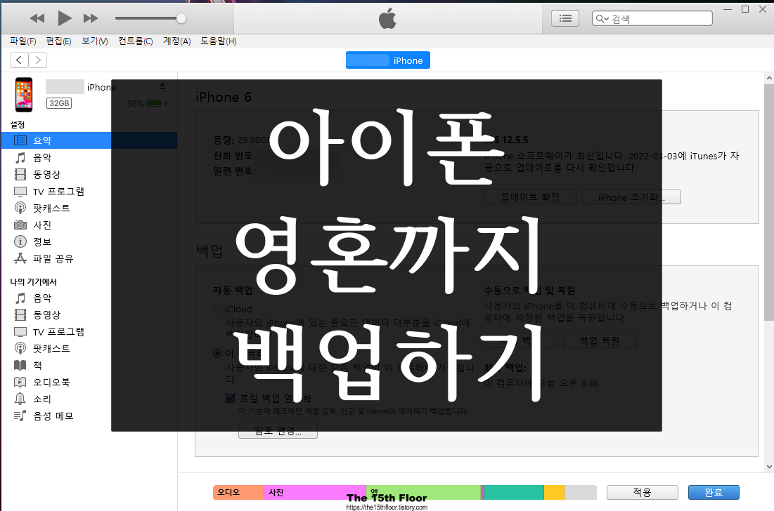Select the this-computer backup radio button
Screen dimensions: 774x511
click(217, 353)
